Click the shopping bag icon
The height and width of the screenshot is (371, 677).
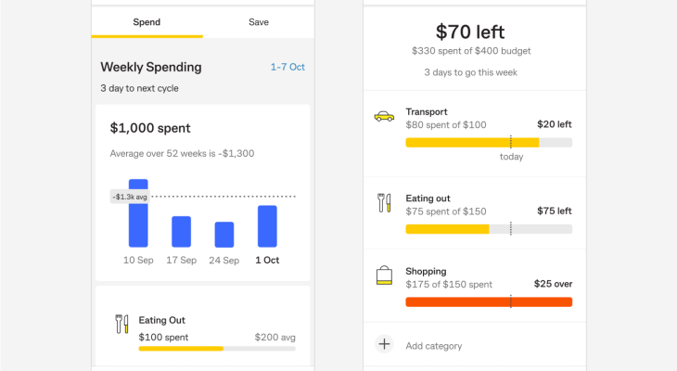384,275
